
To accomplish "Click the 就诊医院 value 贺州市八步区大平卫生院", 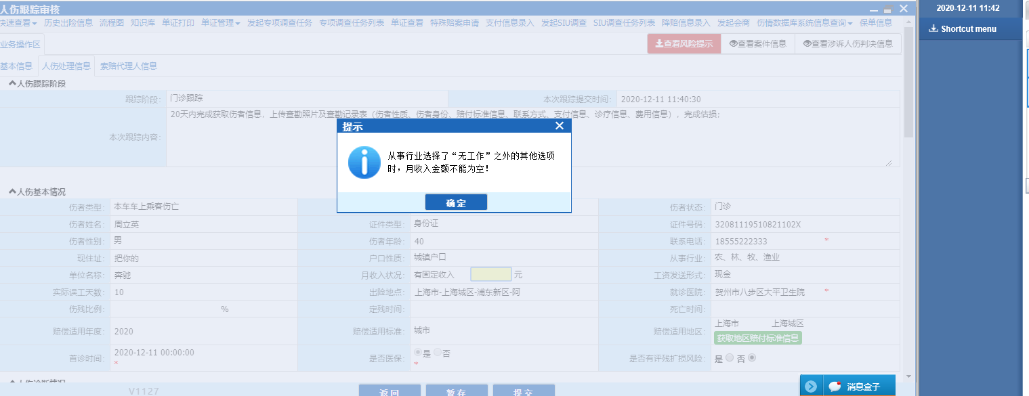I will (760, 292).
